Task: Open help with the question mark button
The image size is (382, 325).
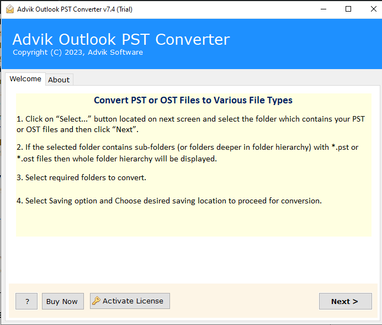Action: click(26, 301)
